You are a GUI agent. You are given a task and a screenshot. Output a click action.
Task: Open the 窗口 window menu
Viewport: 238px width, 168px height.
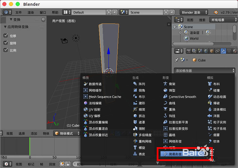(43, 12)
